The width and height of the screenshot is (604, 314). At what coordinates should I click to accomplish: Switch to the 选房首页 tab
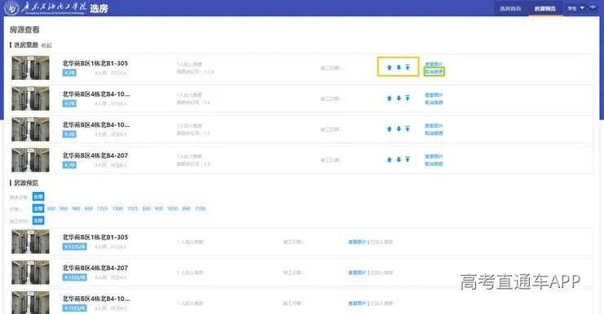click(510, 8)
